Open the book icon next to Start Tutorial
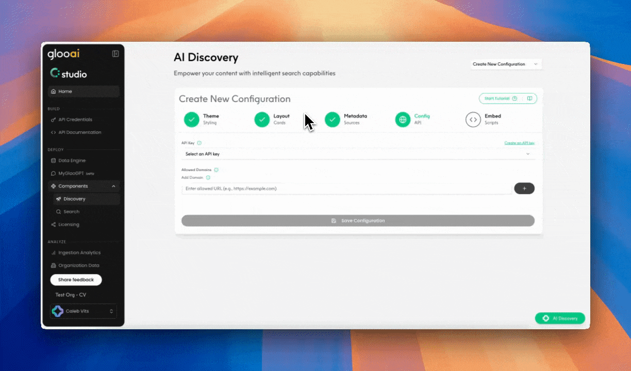Viewport: 631px width, 371px height. pyautogui.click(x=529, y=98)
